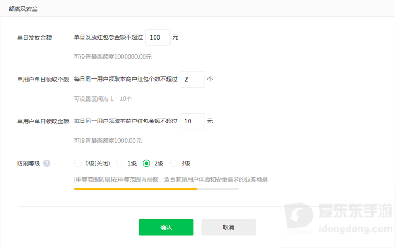Click the green 确认 button
The image size is (396, 248).
(x=166, y=227)
